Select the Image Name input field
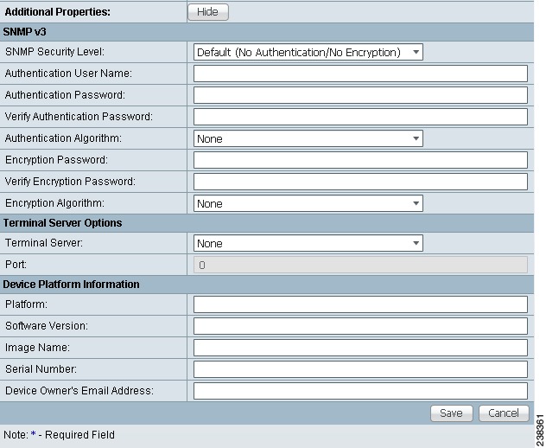 coord(360,348)
